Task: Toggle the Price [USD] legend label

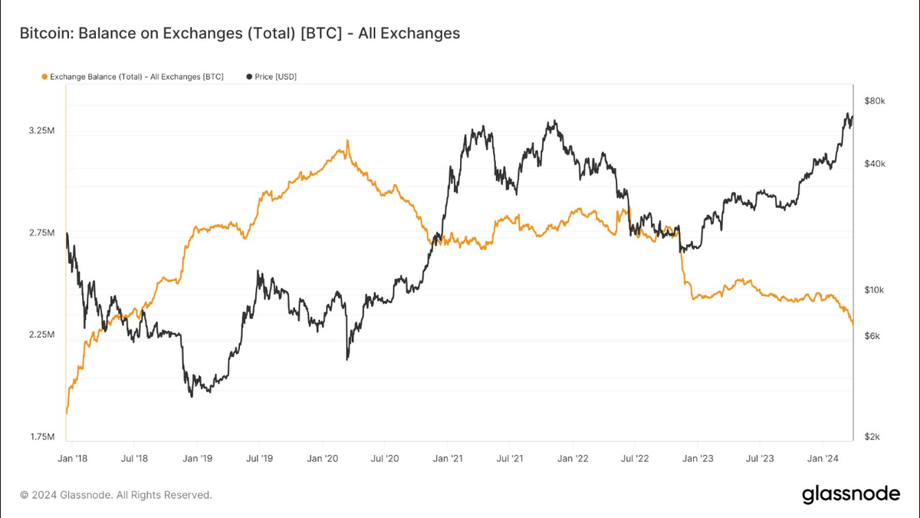Action: [276, 77]
